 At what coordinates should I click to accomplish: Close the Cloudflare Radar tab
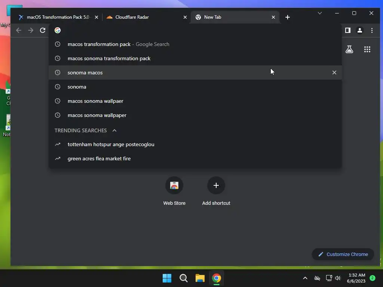185,17
